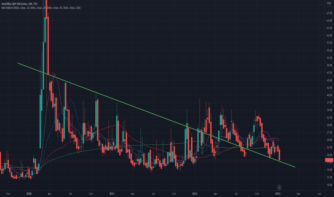This screenshot has width=334, height=197.
Task: Click the lightning bolt event icon near 2023
Action: tap(279, 187)
